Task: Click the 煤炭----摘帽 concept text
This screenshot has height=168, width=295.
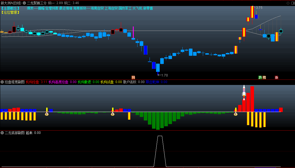Action: 36,8
